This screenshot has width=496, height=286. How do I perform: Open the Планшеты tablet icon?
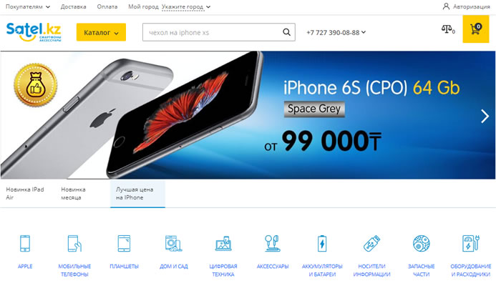point(124,243)
